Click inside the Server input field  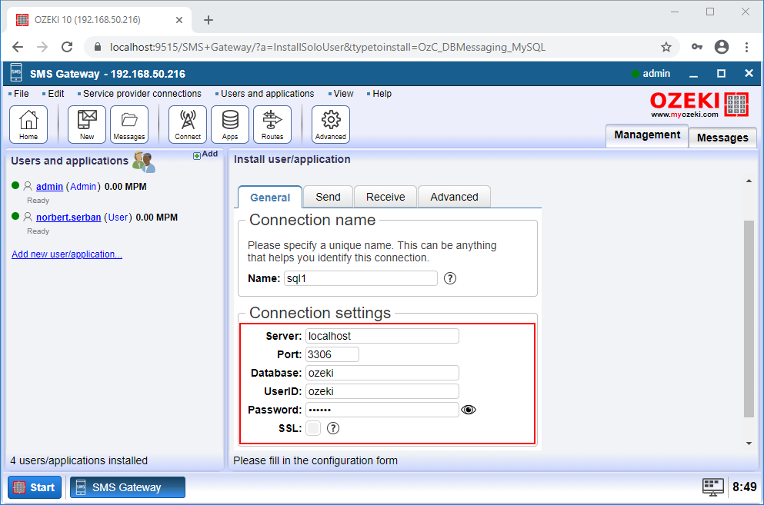tap(382, 336)
